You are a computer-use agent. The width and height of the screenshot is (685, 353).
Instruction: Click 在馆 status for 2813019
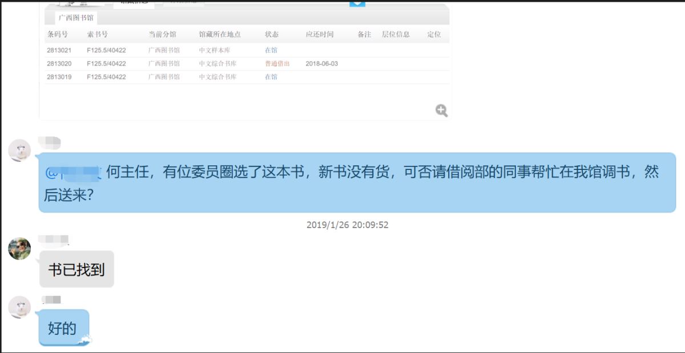coord(271,77)
